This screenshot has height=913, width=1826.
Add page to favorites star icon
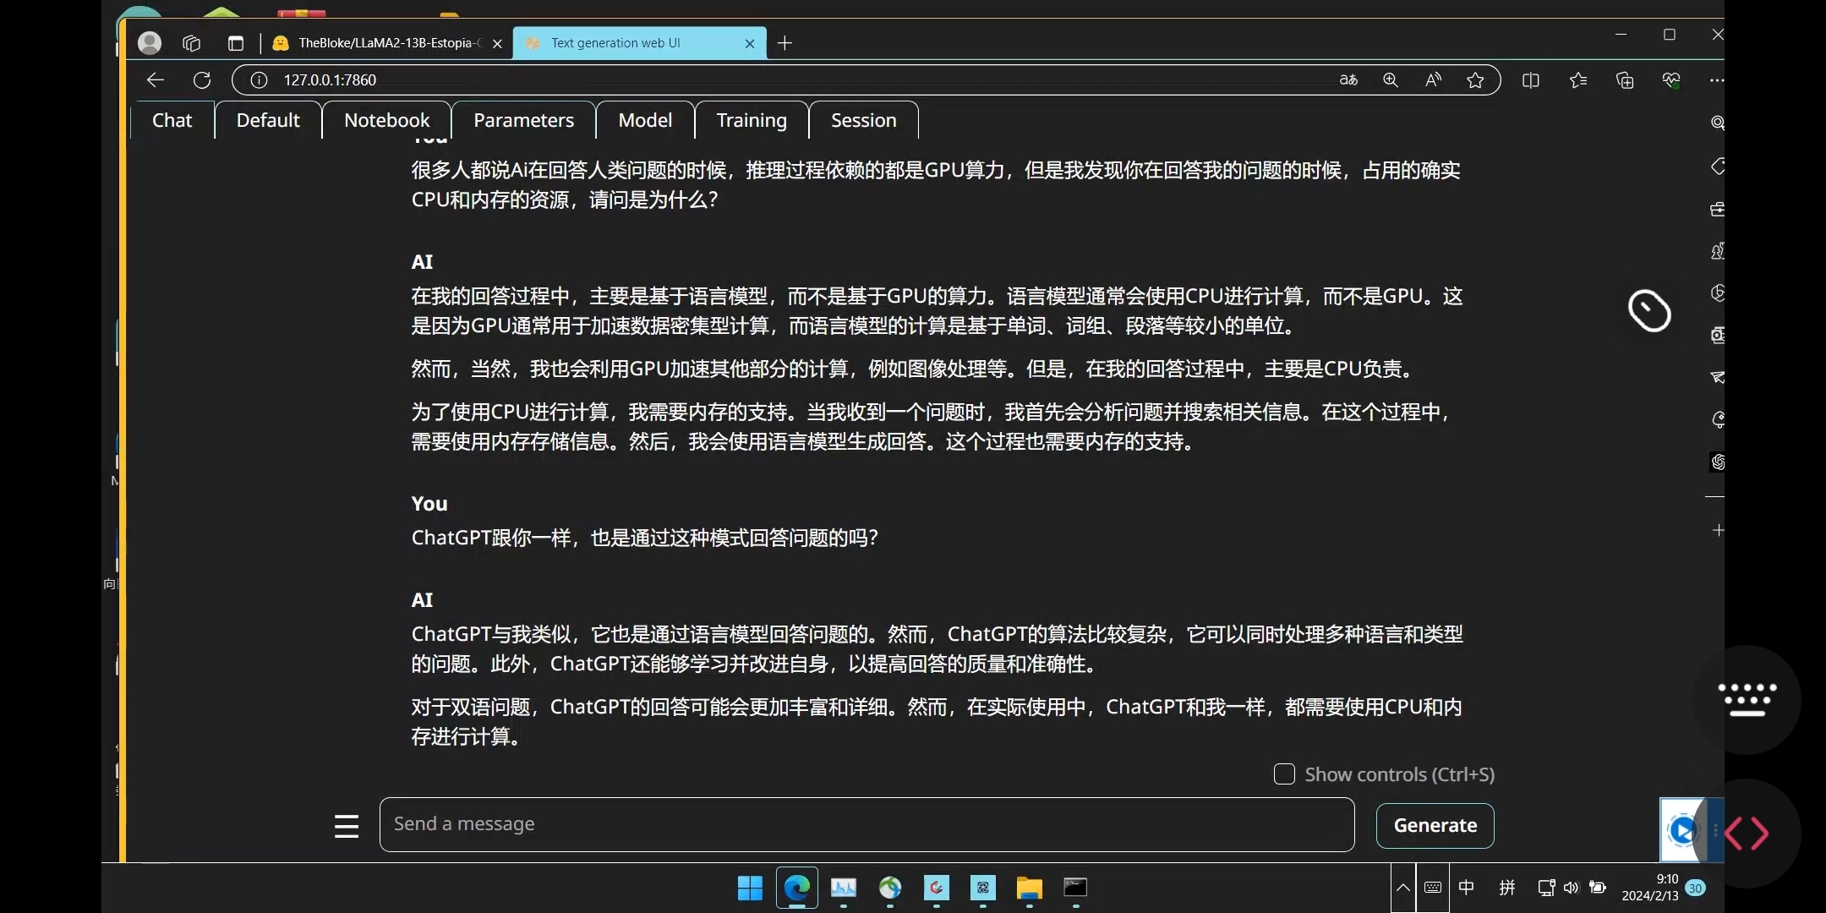point(1475,79)
